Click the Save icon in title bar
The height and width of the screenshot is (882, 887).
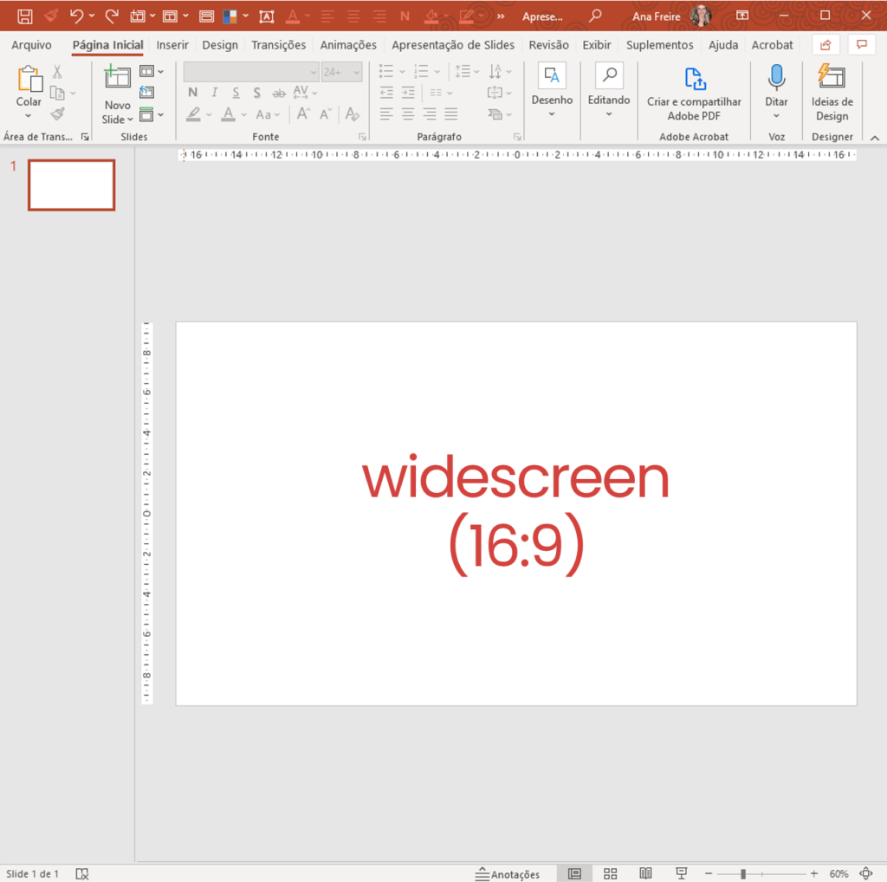[x=25, y=16]
